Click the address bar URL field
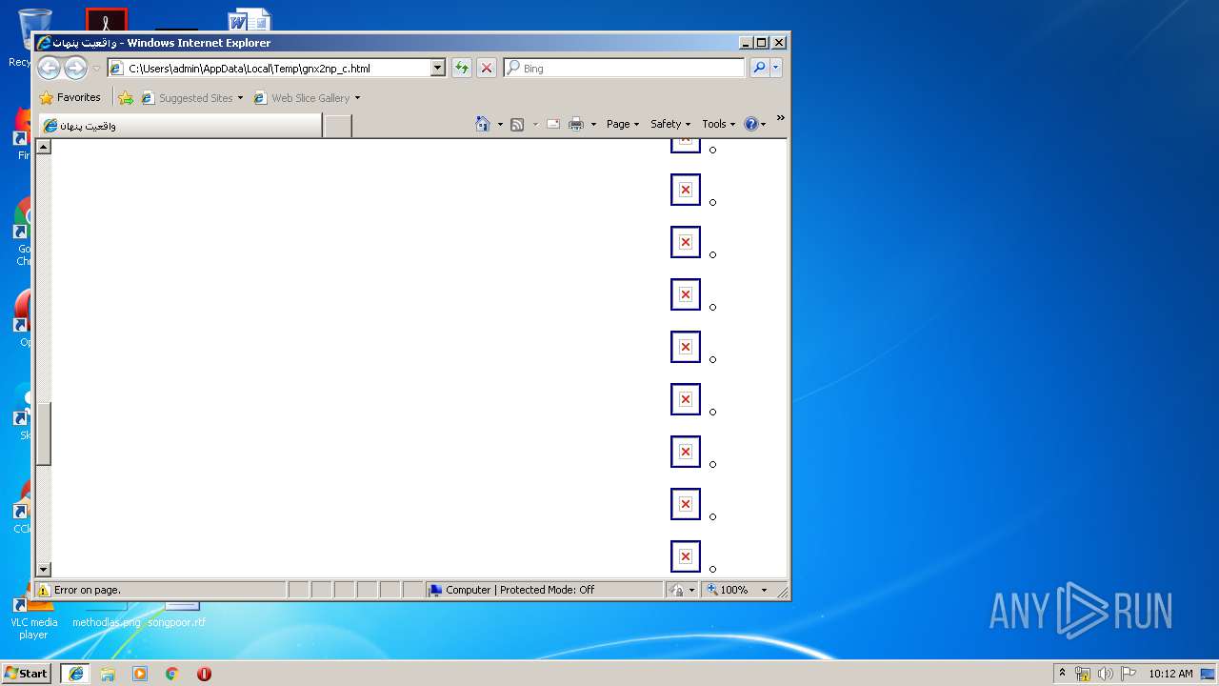This screenshot has height=686, width=1219. tap(270, 68)
